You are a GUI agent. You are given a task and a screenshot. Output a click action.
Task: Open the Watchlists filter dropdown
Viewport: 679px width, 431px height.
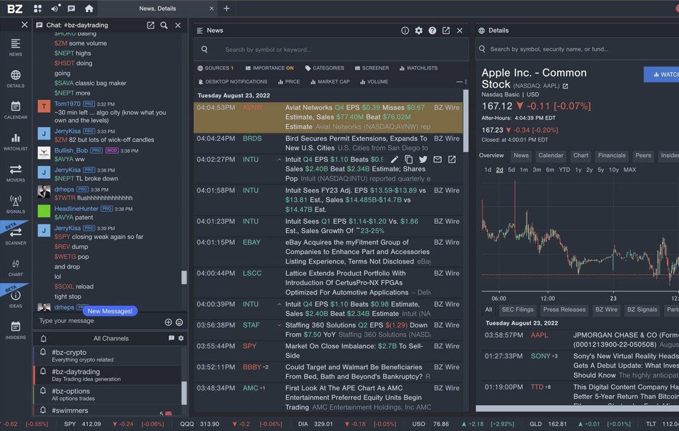419,68
